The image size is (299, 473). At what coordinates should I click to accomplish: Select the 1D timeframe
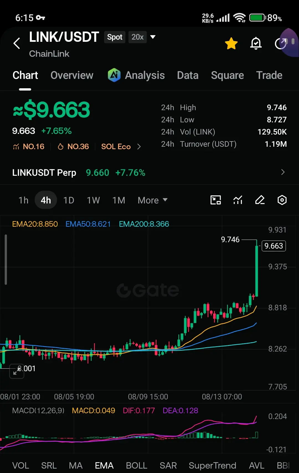tap(69, 200)
